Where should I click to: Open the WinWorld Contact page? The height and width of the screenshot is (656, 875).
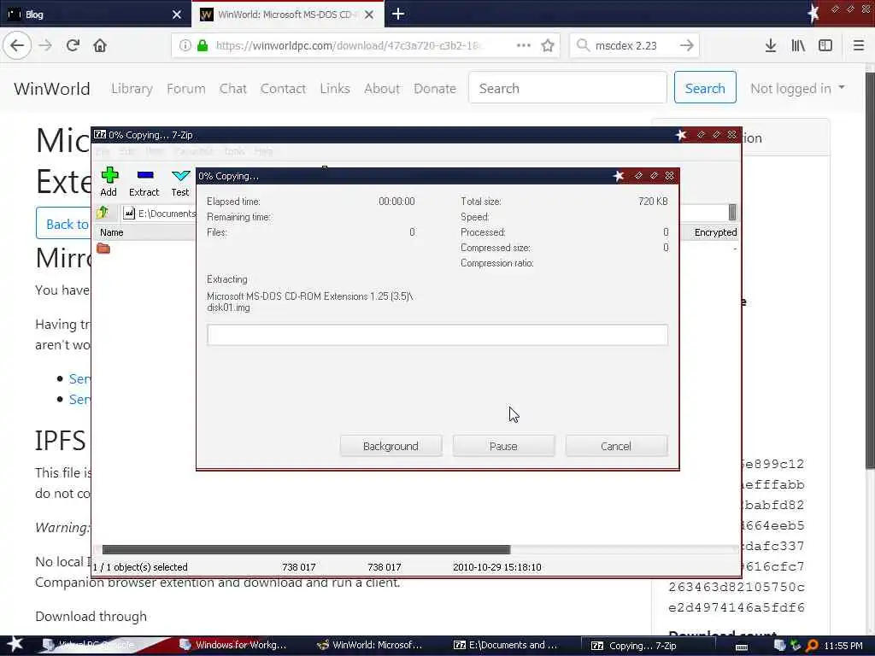tap(283, 88)
